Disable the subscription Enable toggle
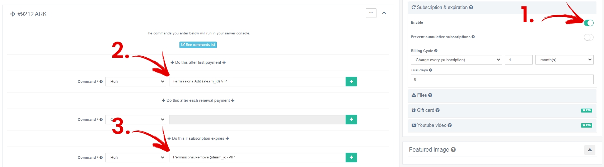Screen dimensions: 604x167 589,23
